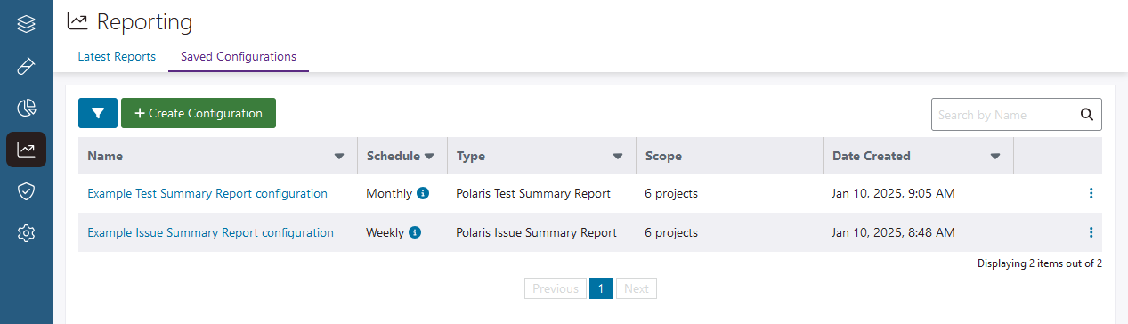Image resolution: width=1128 pixels, height=324 pixels.
Task: Click the blue filter funnel button
Action: point(98,113)
